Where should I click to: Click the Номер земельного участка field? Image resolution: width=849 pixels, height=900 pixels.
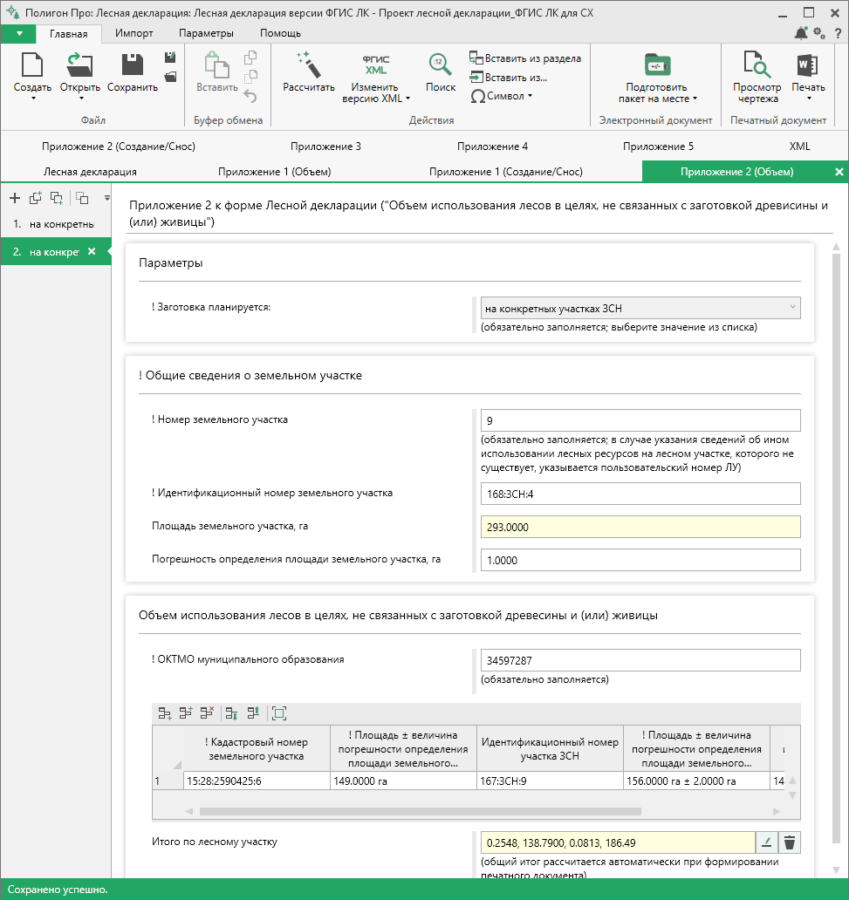[640, 420]
